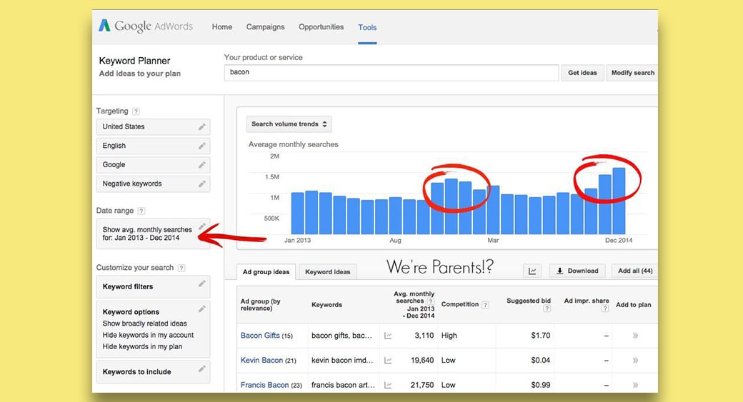Switch to the Keyword ideas tab
The image size is (743, 402).
coord(328,271)
